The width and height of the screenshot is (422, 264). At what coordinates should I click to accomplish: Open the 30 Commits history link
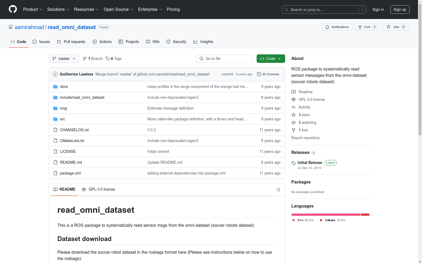point(268,74)
